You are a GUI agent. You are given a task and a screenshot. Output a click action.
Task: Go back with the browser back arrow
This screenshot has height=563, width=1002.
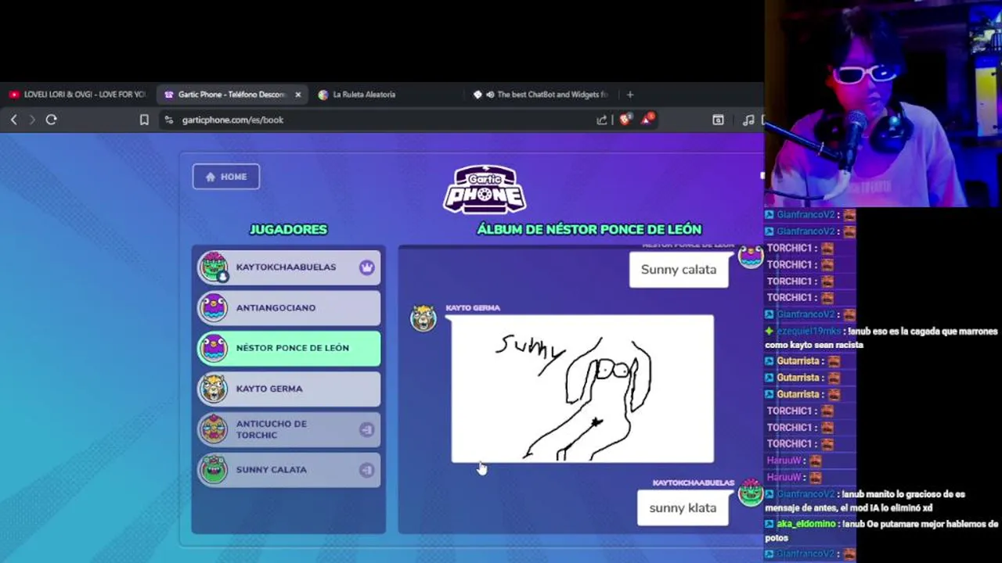coord(14,120)
